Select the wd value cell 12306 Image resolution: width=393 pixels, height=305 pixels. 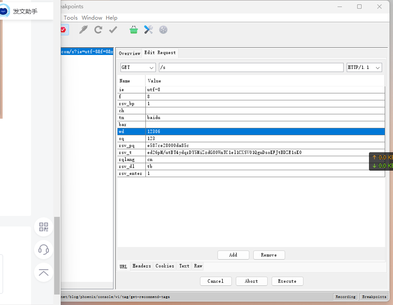coord(265,131)
